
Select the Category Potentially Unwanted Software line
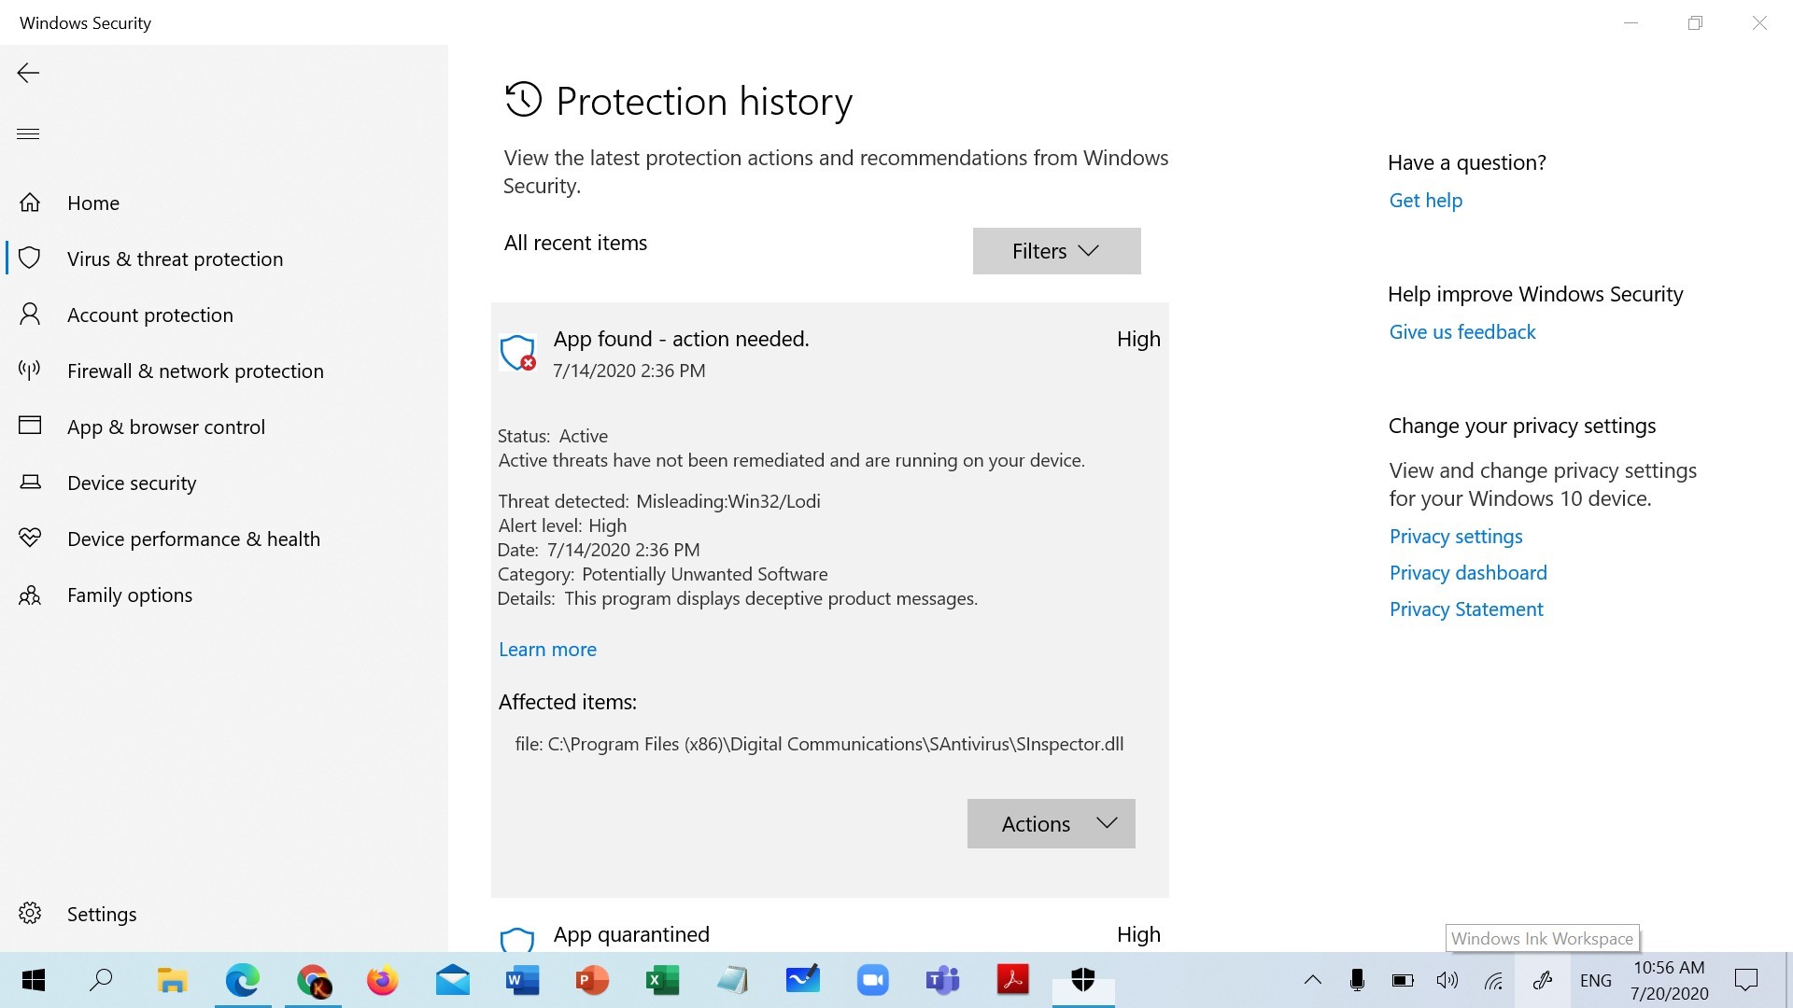(x=662, y=574)
